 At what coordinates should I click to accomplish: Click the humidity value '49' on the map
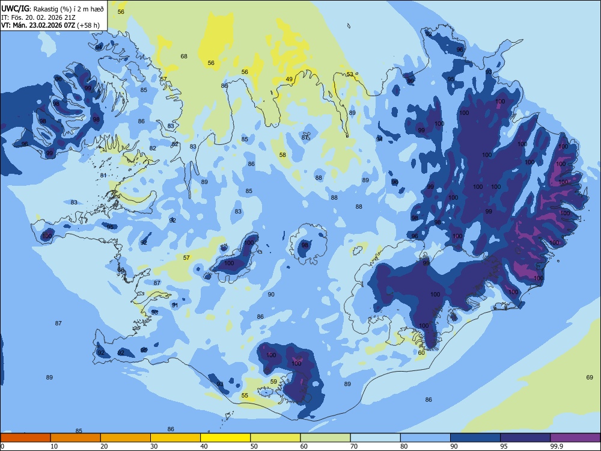tap(289, 79)
